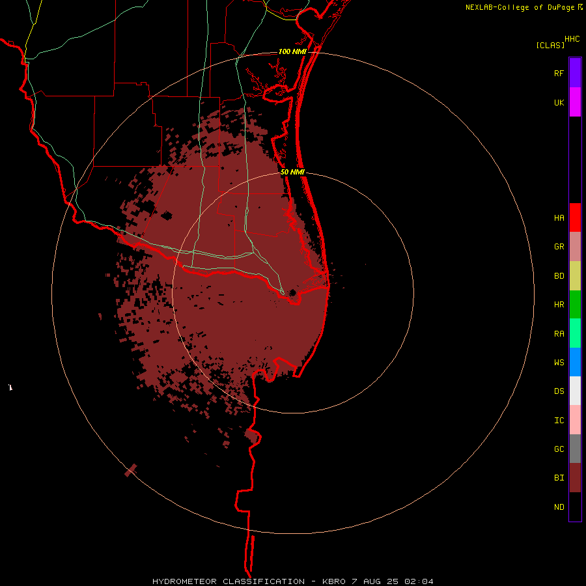This screenshot has width=586, height=586.
Task: Click the GC legend label
Action: (559, 449)
